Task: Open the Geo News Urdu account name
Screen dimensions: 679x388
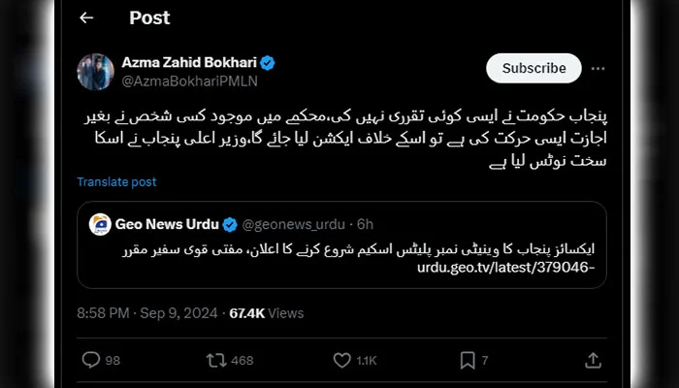Action: coord(167,224)
